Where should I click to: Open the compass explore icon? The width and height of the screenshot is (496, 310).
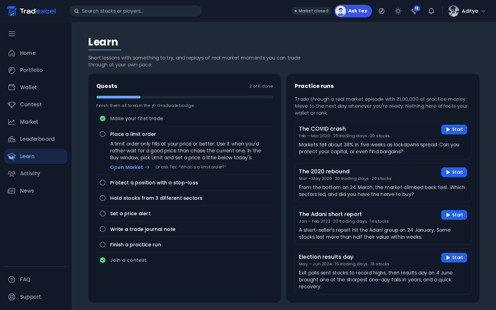coord(382,11)
